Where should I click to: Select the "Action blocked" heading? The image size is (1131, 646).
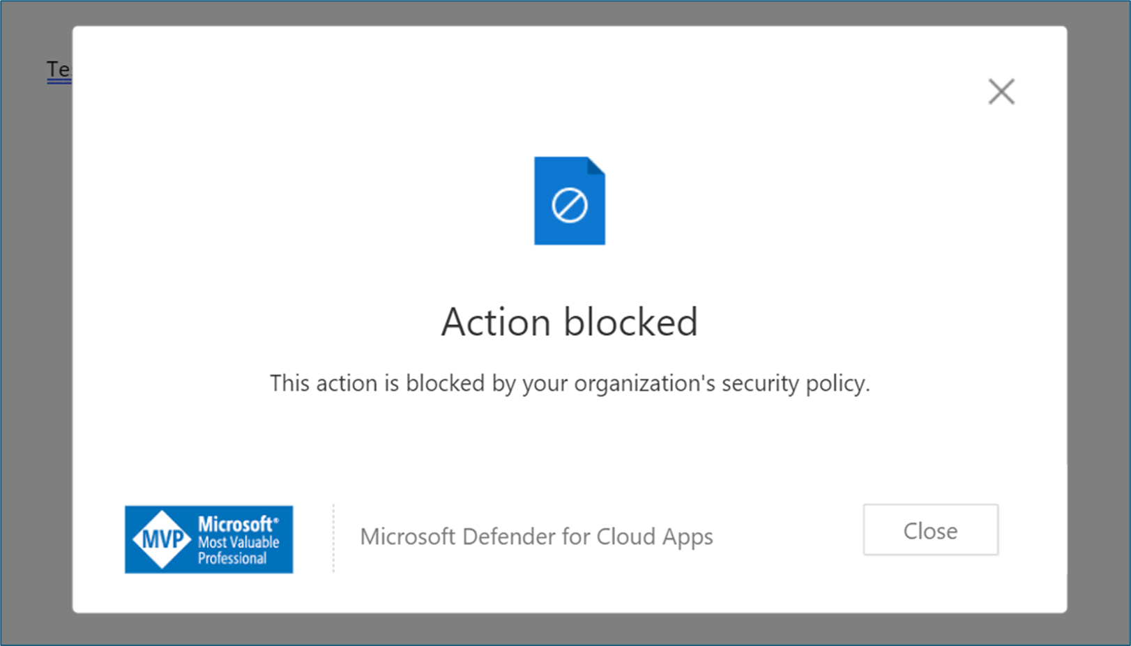(569, 322)
